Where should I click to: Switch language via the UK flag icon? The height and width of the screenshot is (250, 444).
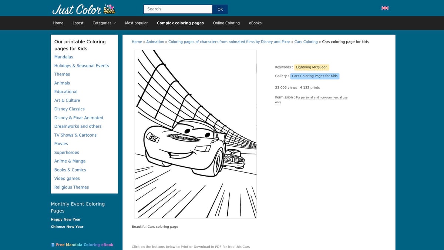(385, 8)
